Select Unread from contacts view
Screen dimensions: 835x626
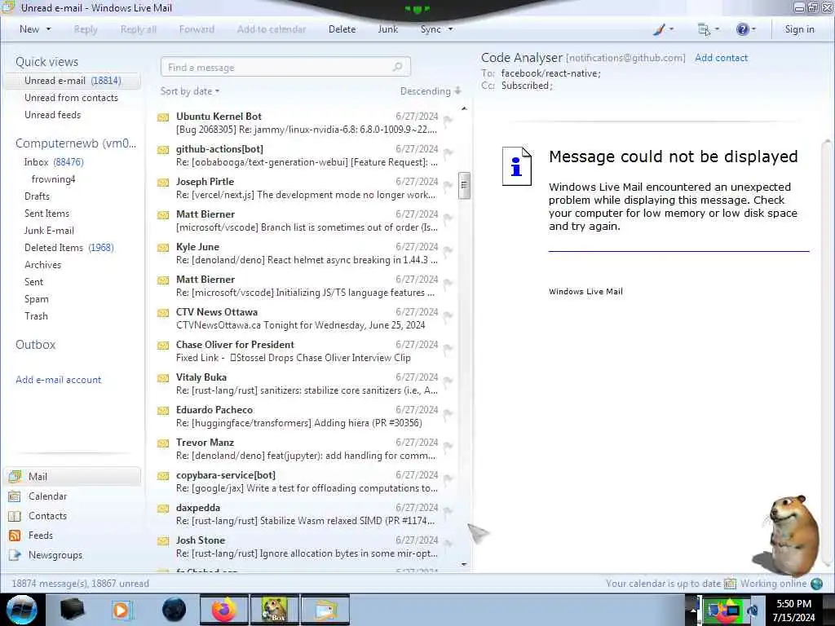click(72, 98)
